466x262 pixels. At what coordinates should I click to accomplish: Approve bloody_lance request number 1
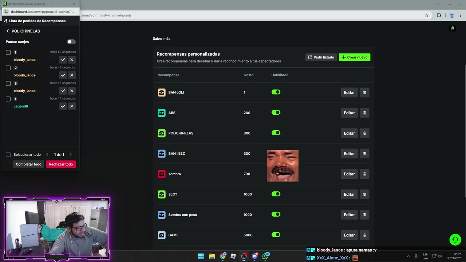(x=63, y=60)
